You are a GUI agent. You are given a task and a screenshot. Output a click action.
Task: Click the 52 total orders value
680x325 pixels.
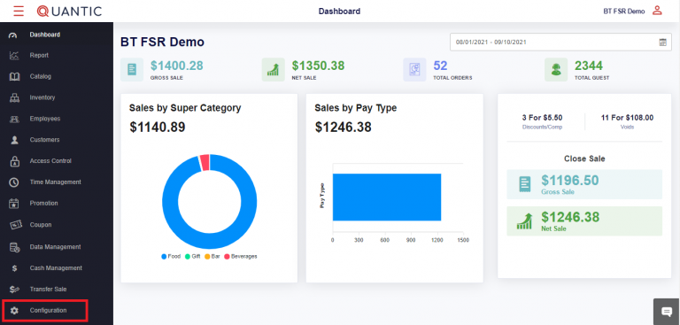coord(440,66)
